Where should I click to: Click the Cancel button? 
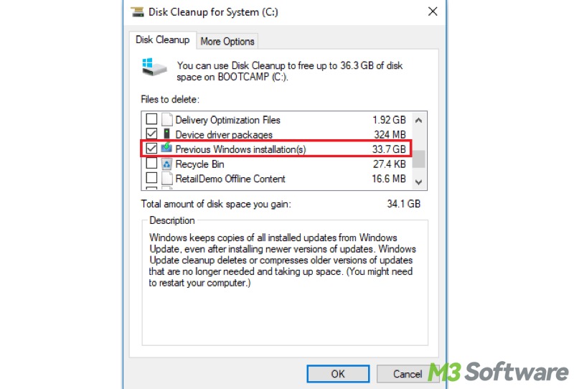coord(407,374)
